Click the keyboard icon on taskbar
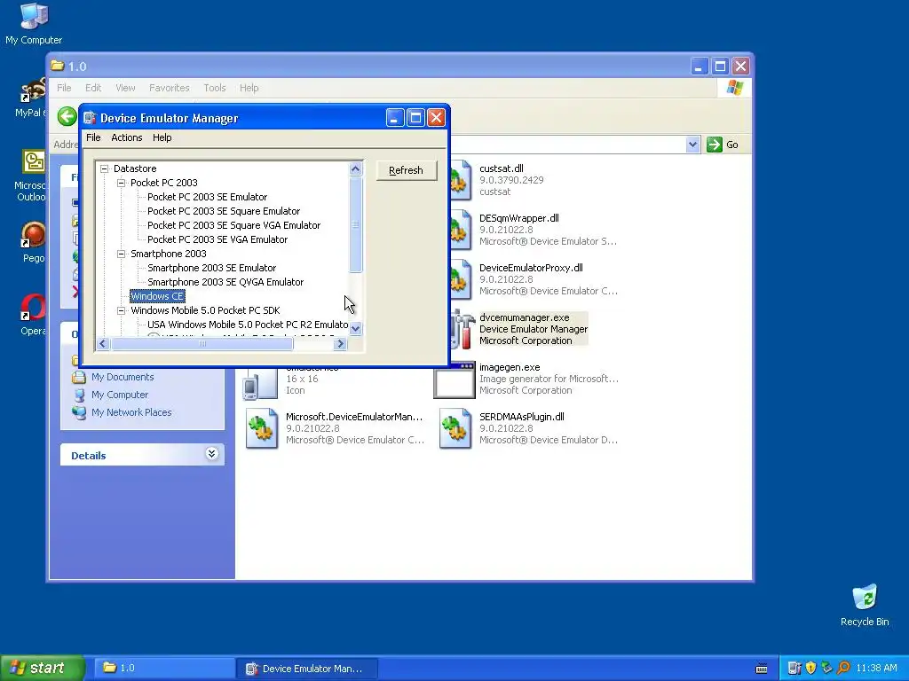 tap(762, 669)
